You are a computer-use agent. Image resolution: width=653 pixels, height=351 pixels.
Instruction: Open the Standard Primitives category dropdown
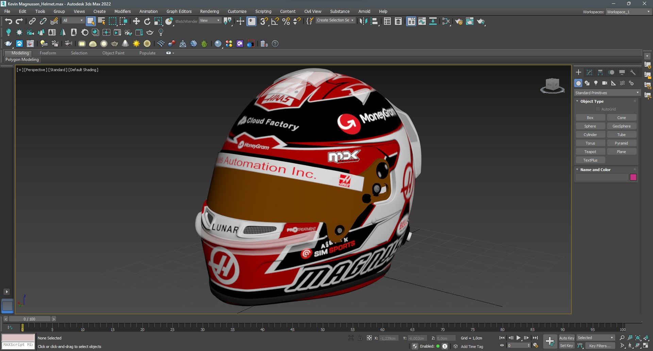[607, 93]
